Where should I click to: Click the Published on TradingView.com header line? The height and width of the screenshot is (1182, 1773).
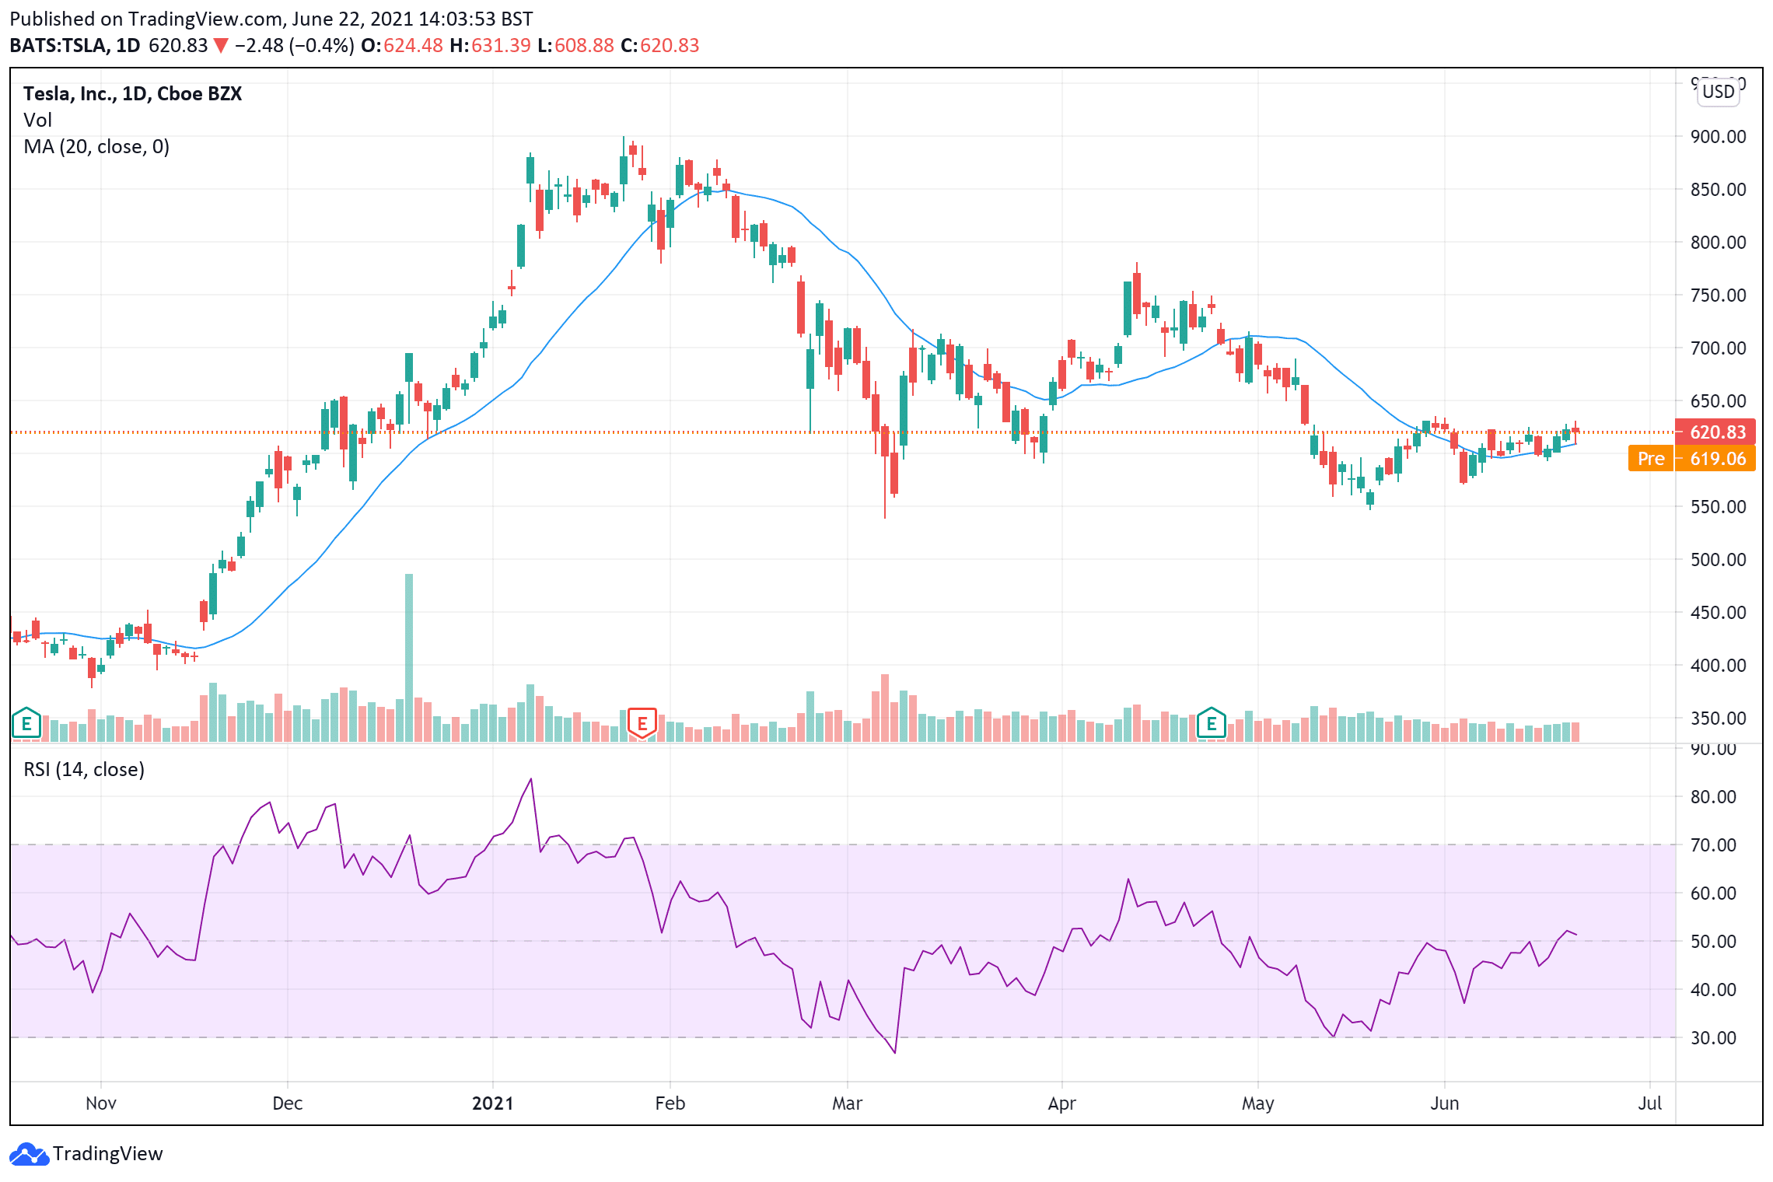pyautogui.click(x=271, y=19)
